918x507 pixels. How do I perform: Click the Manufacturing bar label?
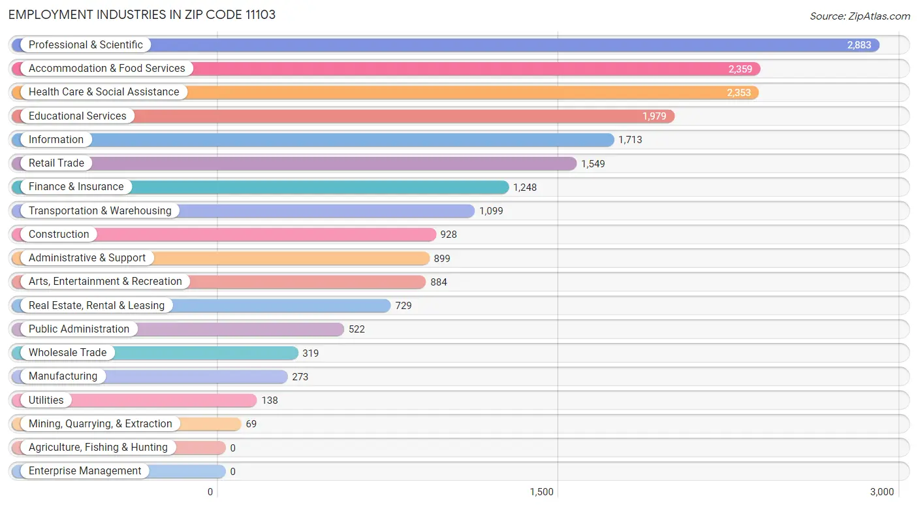coord(63,376)
